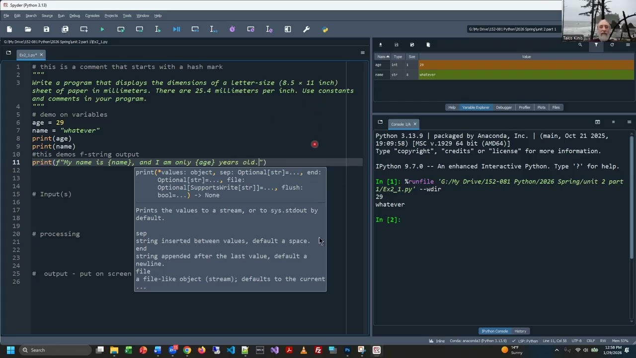Open the Debug menu
The height and width of the screenshot is (358, 636).
click(75, 15)
